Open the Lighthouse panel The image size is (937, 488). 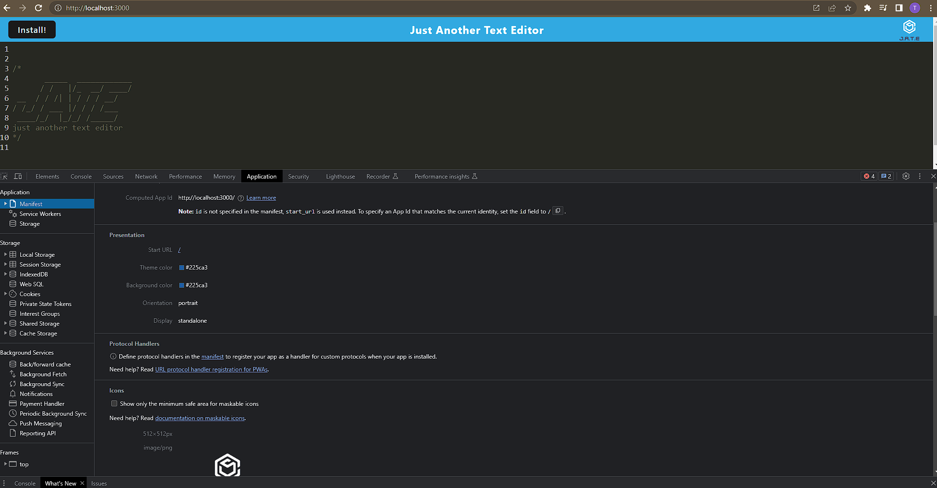340,176
